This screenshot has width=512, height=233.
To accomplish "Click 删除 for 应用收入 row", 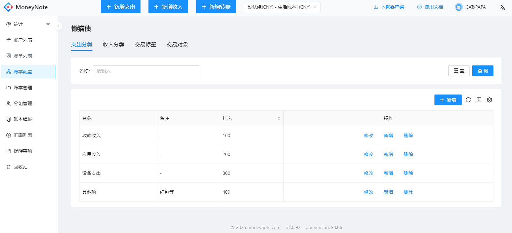I will [x=408, y=154].
